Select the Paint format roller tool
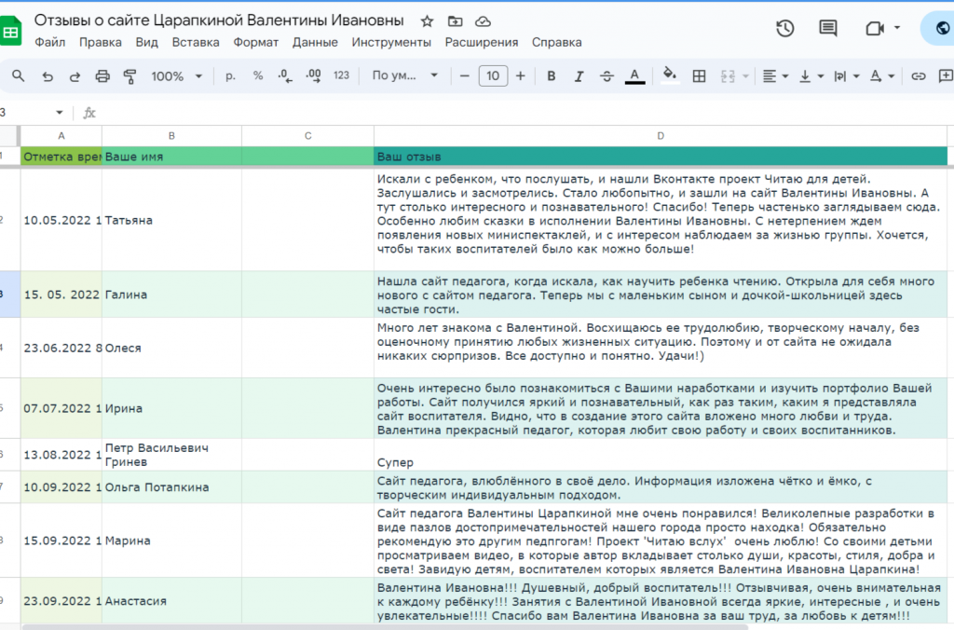 (129, 76)
